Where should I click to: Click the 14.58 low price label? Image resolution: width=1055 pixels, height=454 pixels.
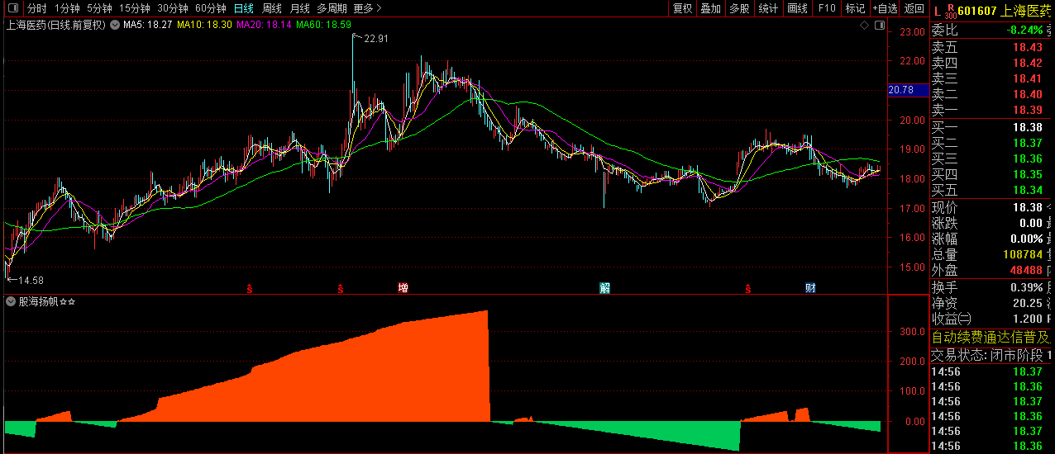(30, 281)
